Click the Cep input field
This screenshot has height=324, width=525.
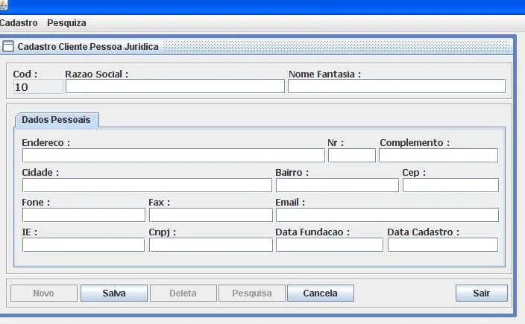pos(450,185)
